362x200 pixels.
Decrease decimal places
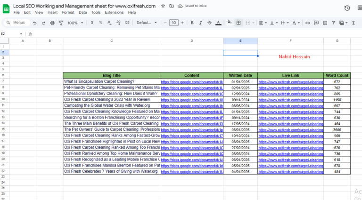109,23
